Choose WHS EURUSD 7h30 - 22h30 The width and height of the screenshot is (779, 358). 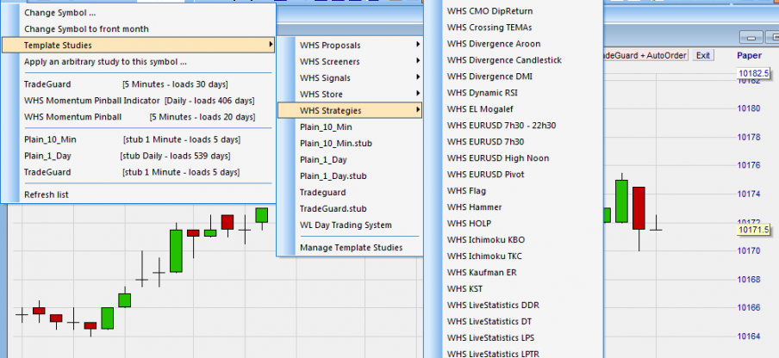514,126
